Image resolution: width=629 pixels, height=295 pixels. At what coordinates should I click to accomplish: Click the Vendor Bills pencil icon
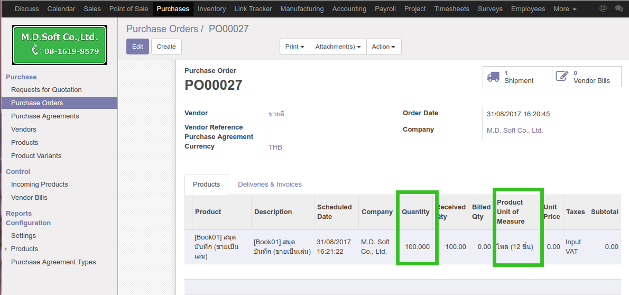pos(562,77)
